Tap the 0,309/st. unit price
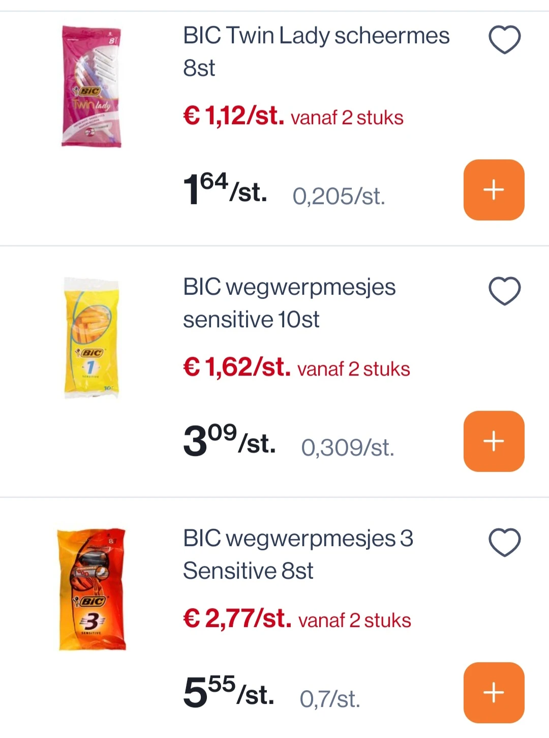549x738 pixels. (348, 447)
